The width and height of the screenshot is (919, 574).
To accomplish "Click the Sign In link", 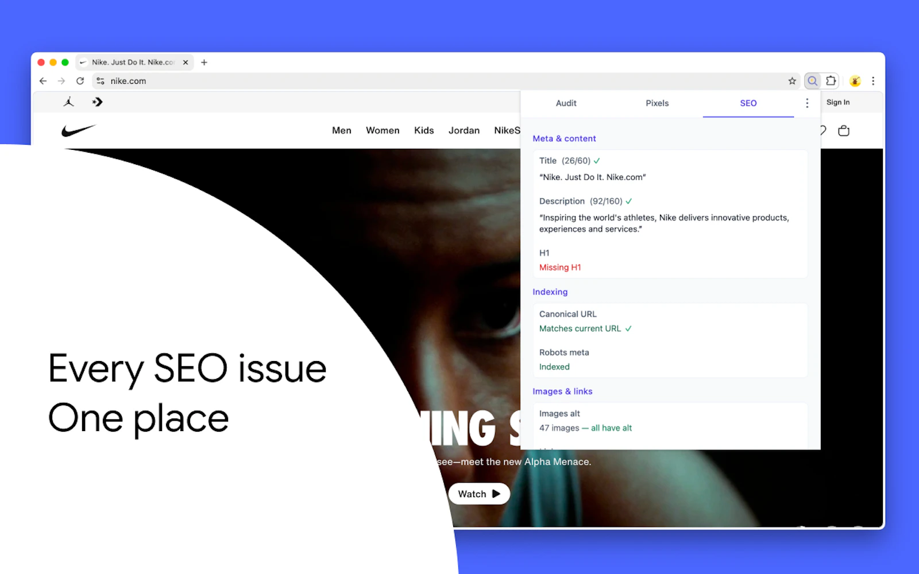I will 838,102.
